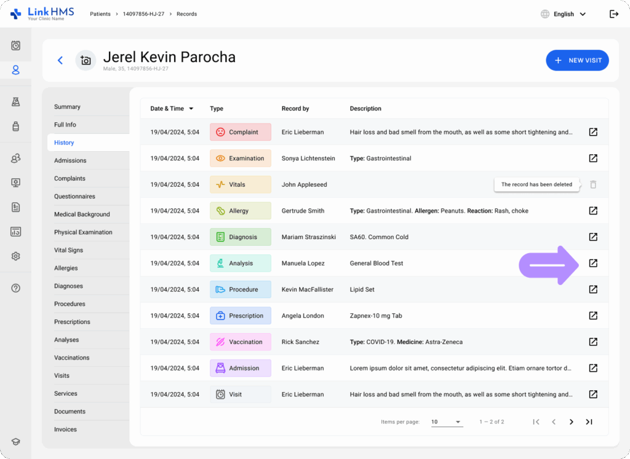Click the Prescription type chip
The width and height of the screenshot is (630, 459).
241,315
